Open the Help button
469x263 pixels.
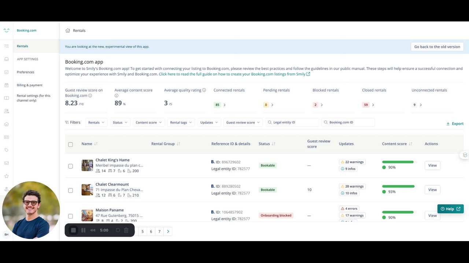click(450, 209)
